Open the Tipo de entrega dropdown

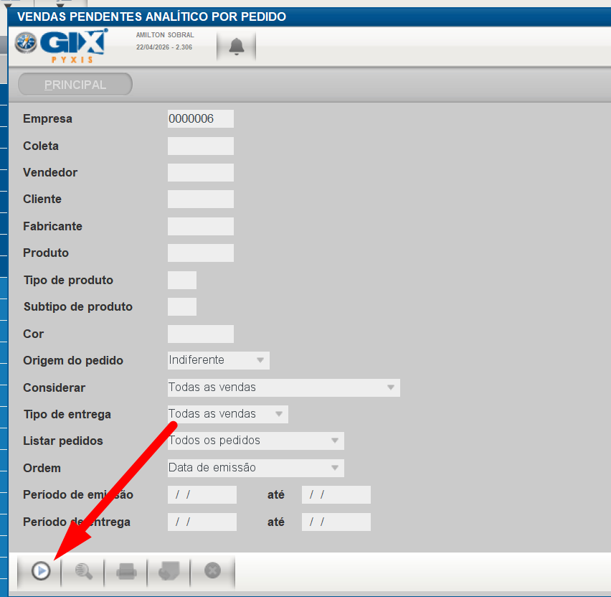(227, 414)
